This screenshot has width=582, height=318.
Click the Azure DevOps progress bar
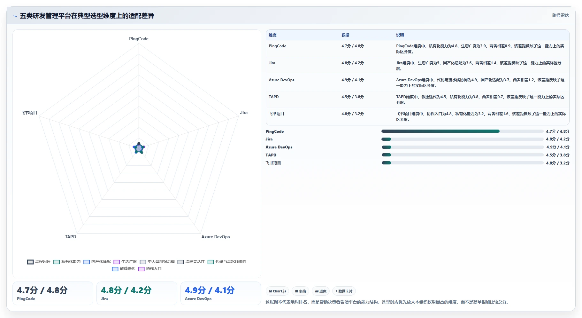coord(462,147)
